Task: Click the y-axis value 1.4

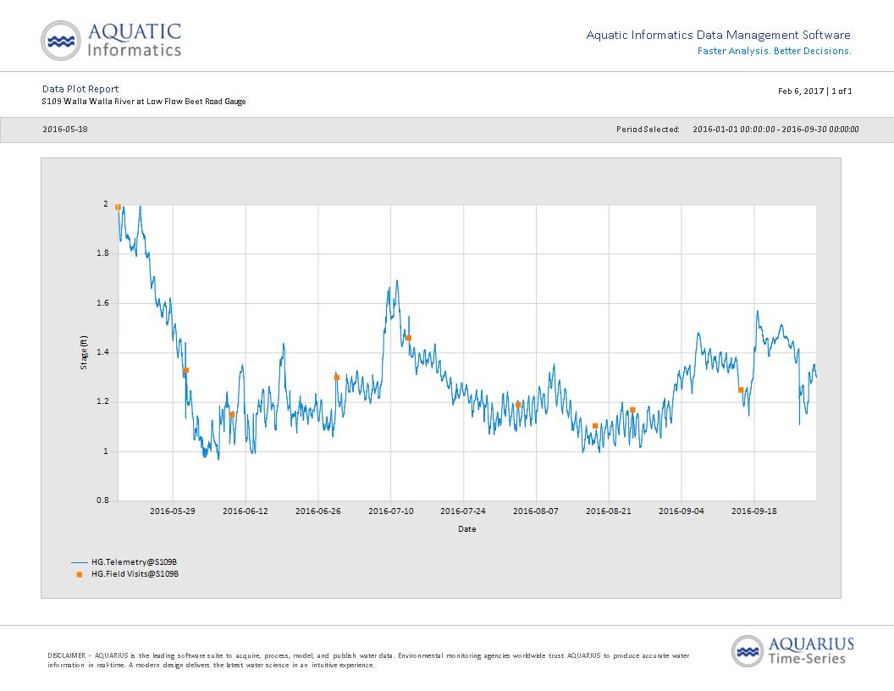Action: [102, 352]
